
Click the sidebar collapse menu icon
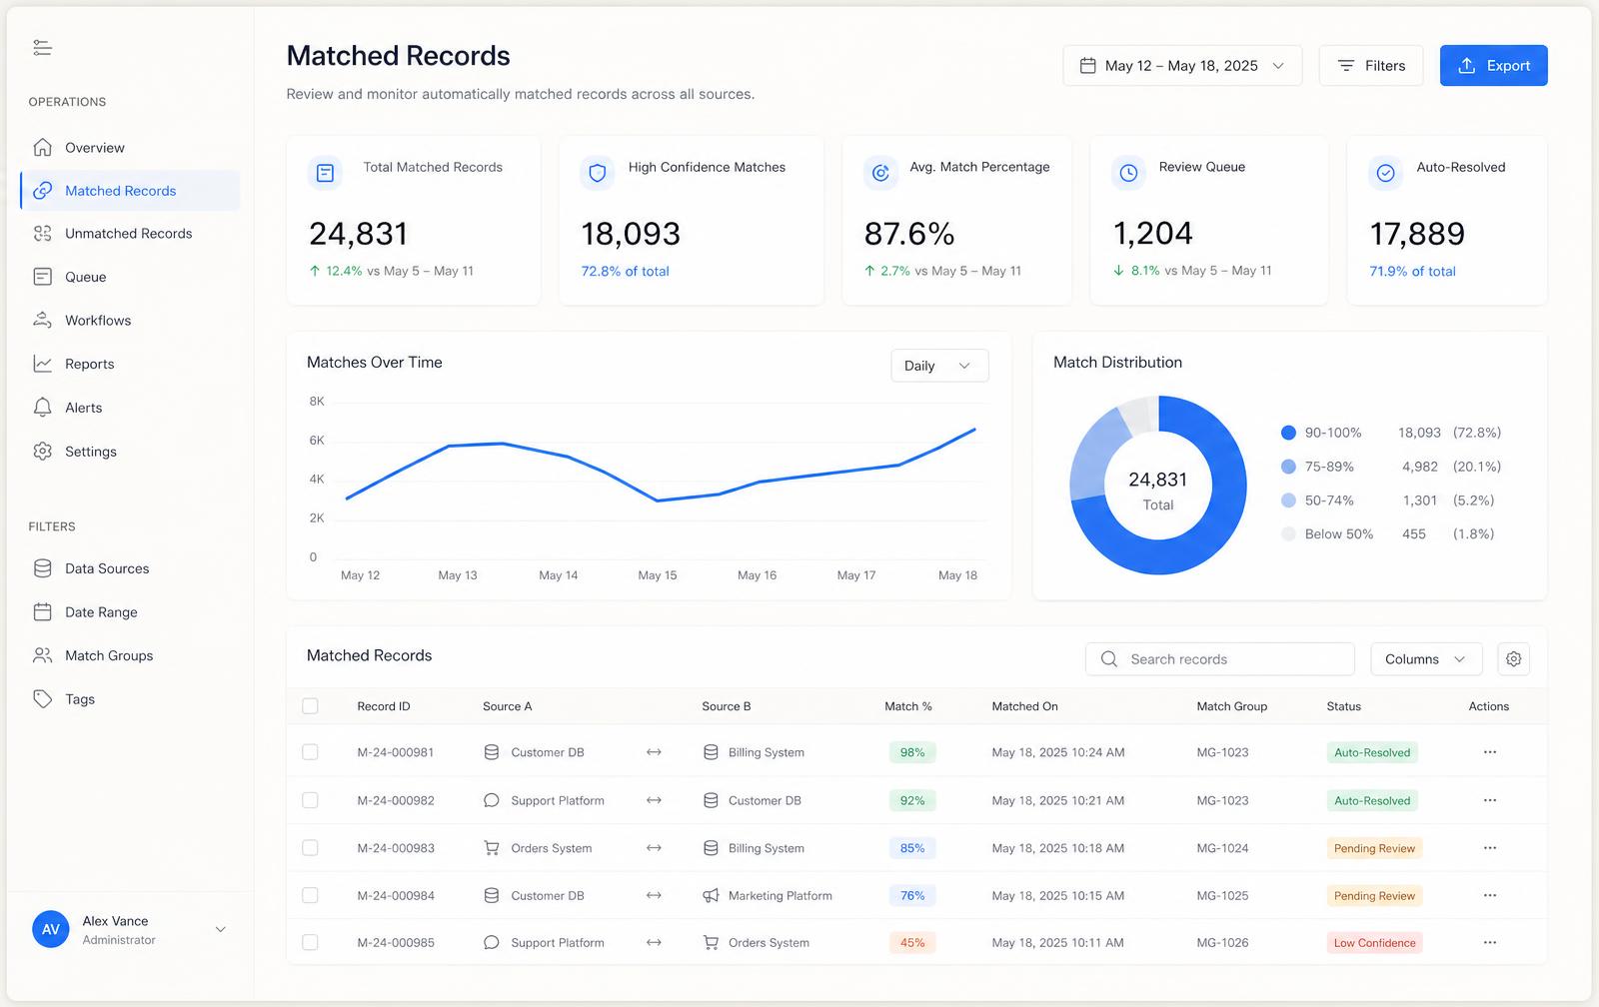pyautogui.click(x=42, y=48)
